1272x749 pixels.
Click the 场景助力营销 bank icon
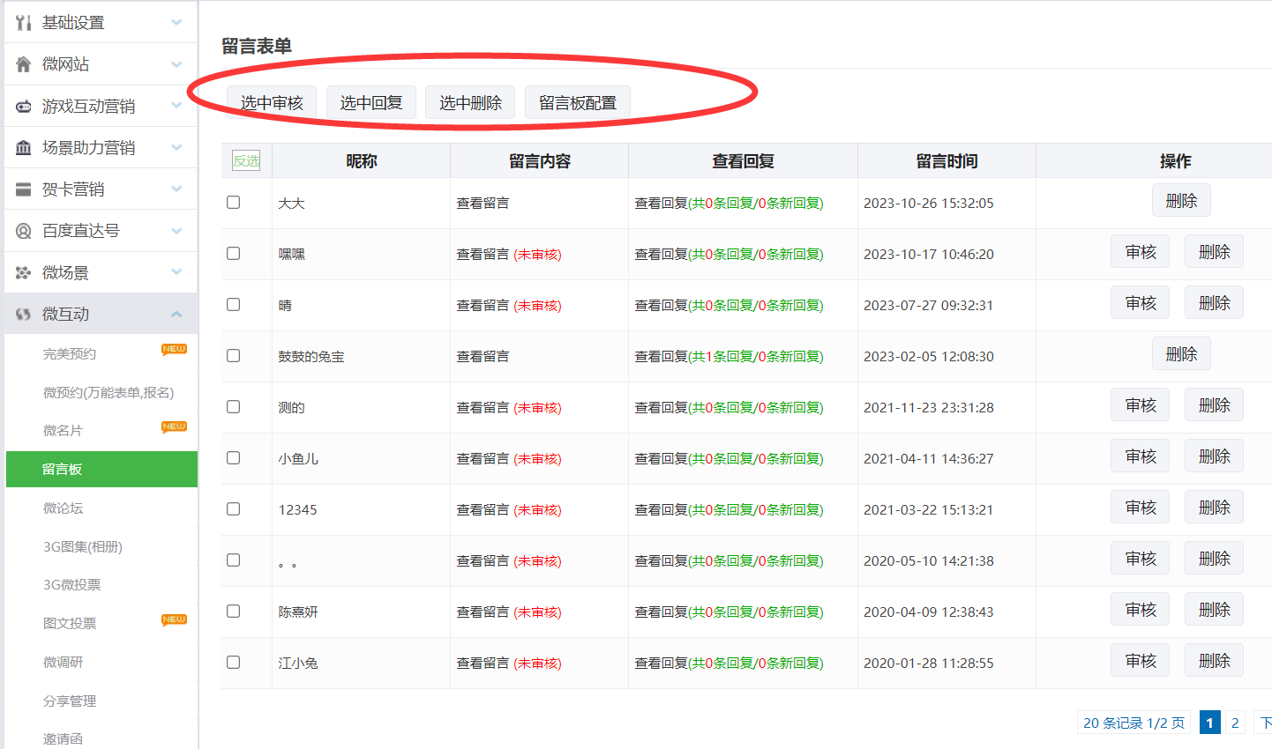coord(24,148)
